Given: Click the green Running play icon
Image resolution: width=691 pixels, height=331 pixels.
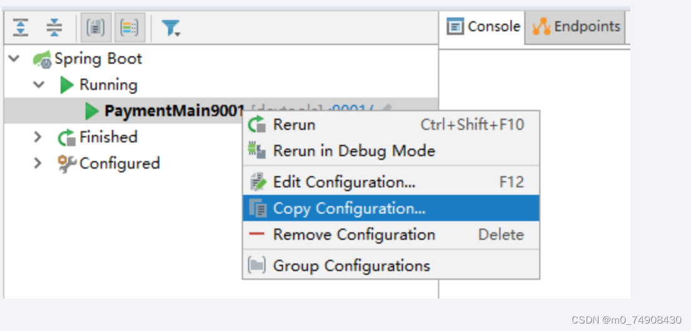Looking at the screenshot, I should [67, 85].
